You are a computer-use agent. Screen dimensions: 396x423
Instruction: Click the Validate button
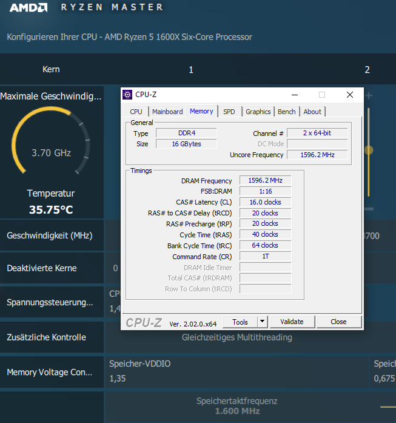[x=292, y=322]
